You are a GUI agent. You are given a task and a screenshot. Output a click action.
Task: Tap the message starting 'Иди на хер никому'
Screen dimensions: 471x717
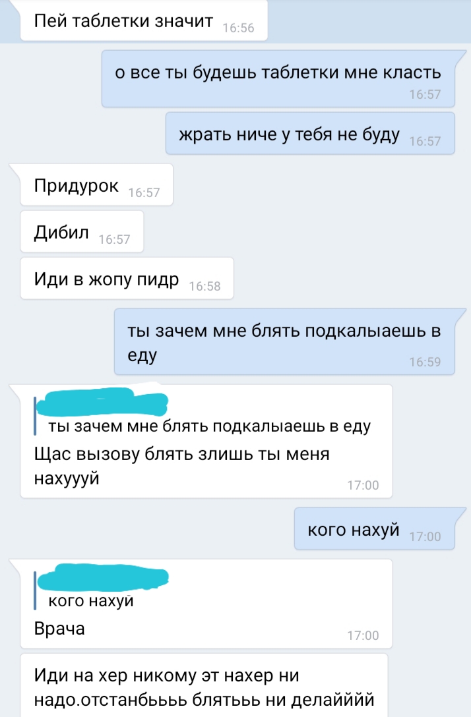(x=204, y=685)
